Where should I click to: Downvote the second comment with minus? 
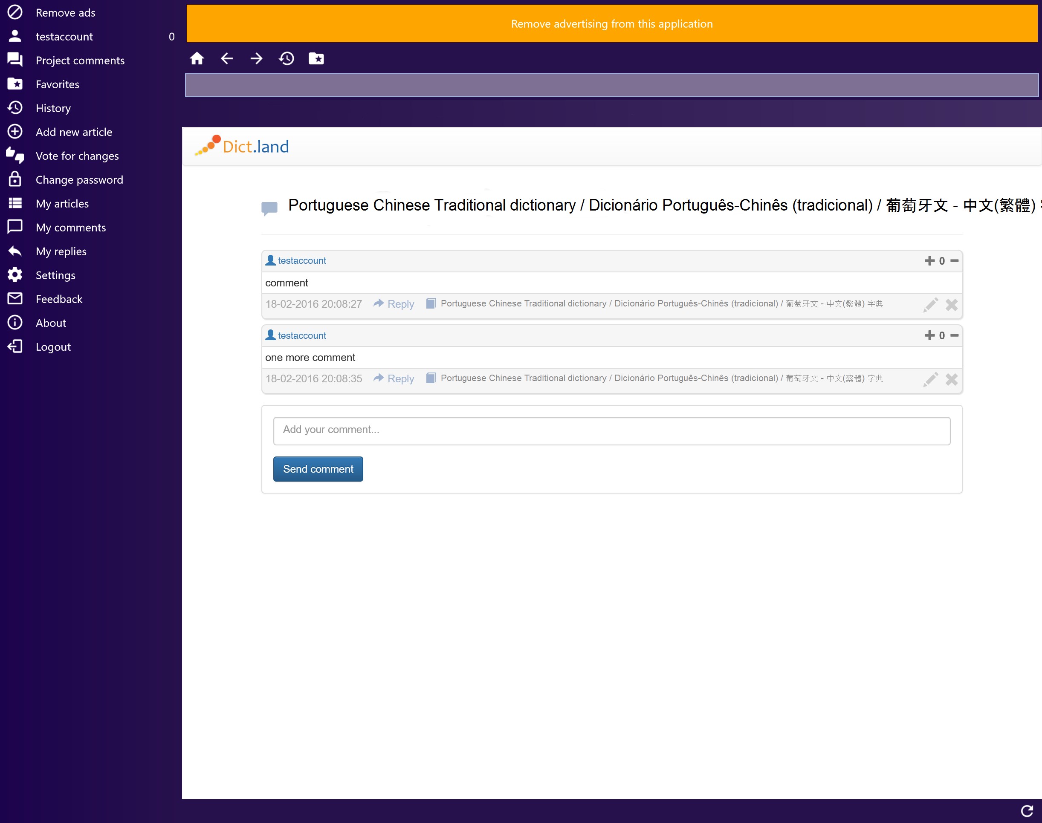coord(954,335)
